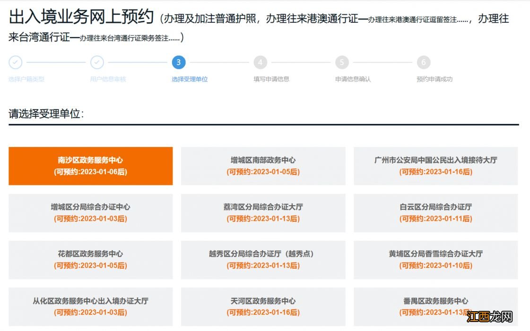Click the step 5 circle for 申请信息确认

point(342,62)
